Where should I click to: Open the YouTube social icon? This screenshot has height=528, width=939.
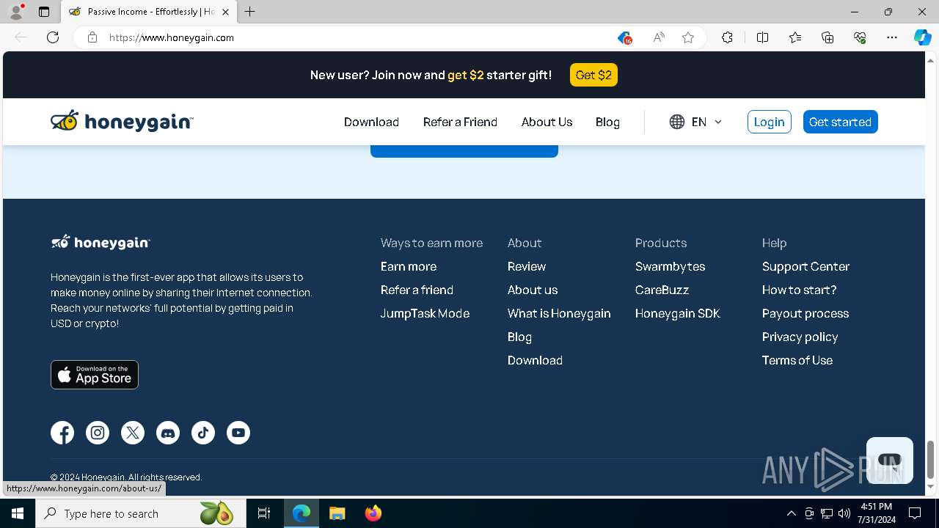pyautogui.click(x=238, y=433)
